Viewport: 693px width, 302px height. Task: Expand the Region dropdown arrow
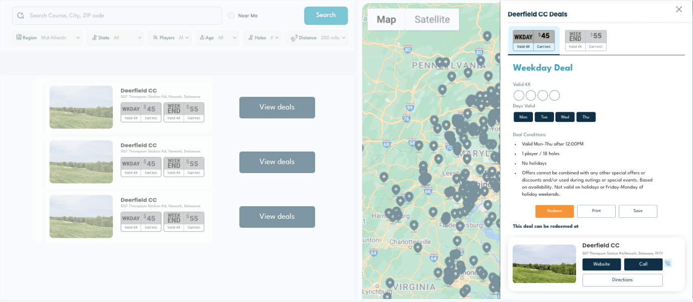pyautogui.click(x=78, y=38)
